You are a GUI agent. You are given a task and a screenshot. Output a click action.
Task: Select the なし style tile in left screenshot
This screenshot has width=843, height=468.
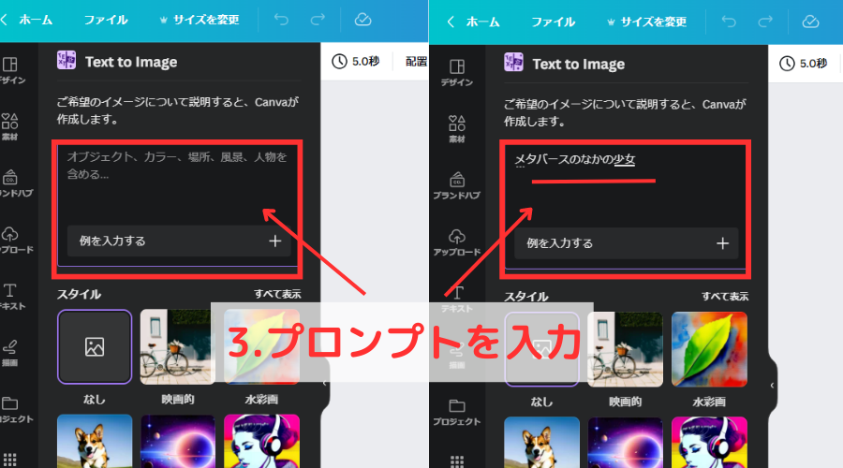coord(95,347)
